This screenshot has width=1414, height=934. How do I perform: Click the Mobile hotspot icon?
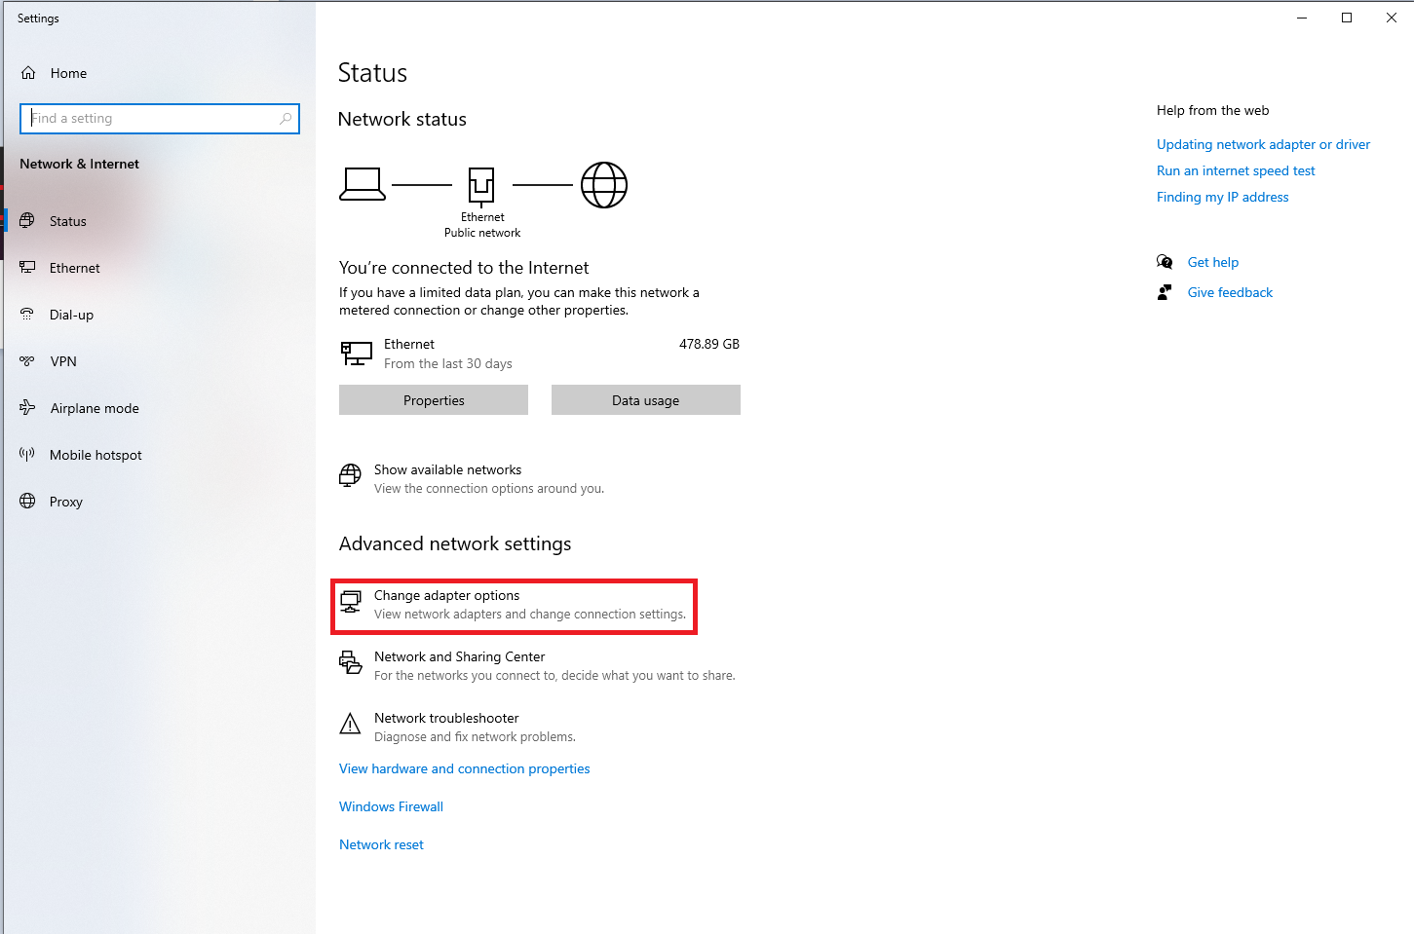pyautogui.click(x=27, y=455)
